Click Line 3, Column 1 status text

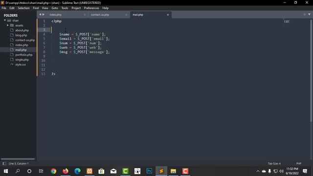(19, 163)
